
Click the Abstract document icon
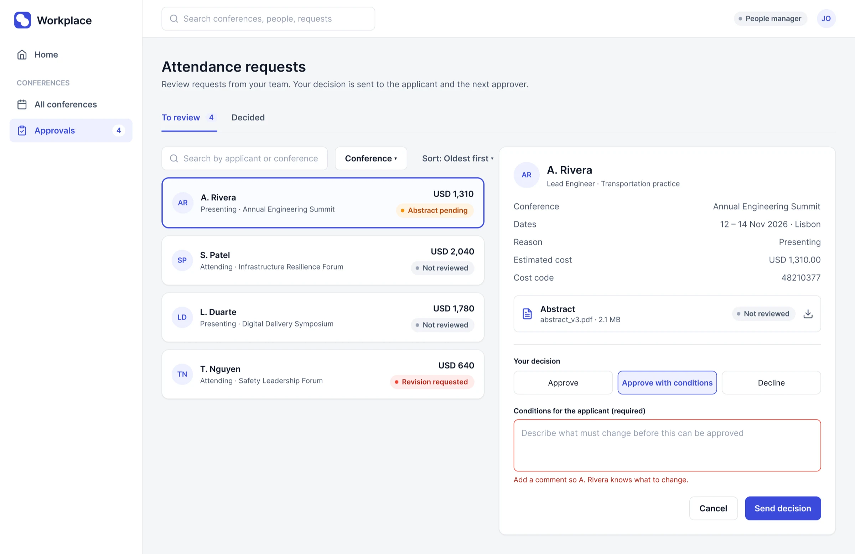coord(527,314)
